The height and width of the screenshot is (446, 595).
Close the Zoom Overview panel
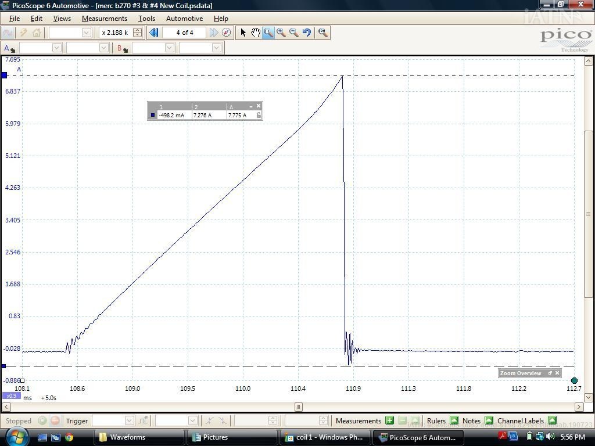[x=557, y=373]
